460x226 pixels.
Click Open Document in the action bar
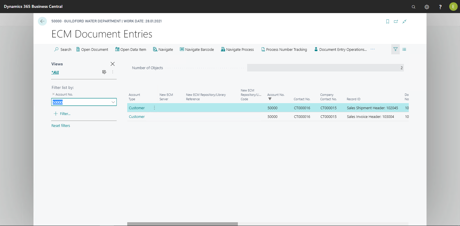click(x=92, y=50)
